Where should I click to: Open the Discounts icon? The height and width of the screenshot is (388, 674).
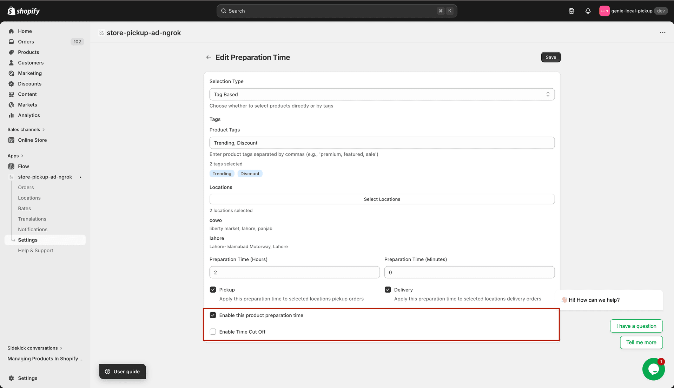tap(11, 84)
